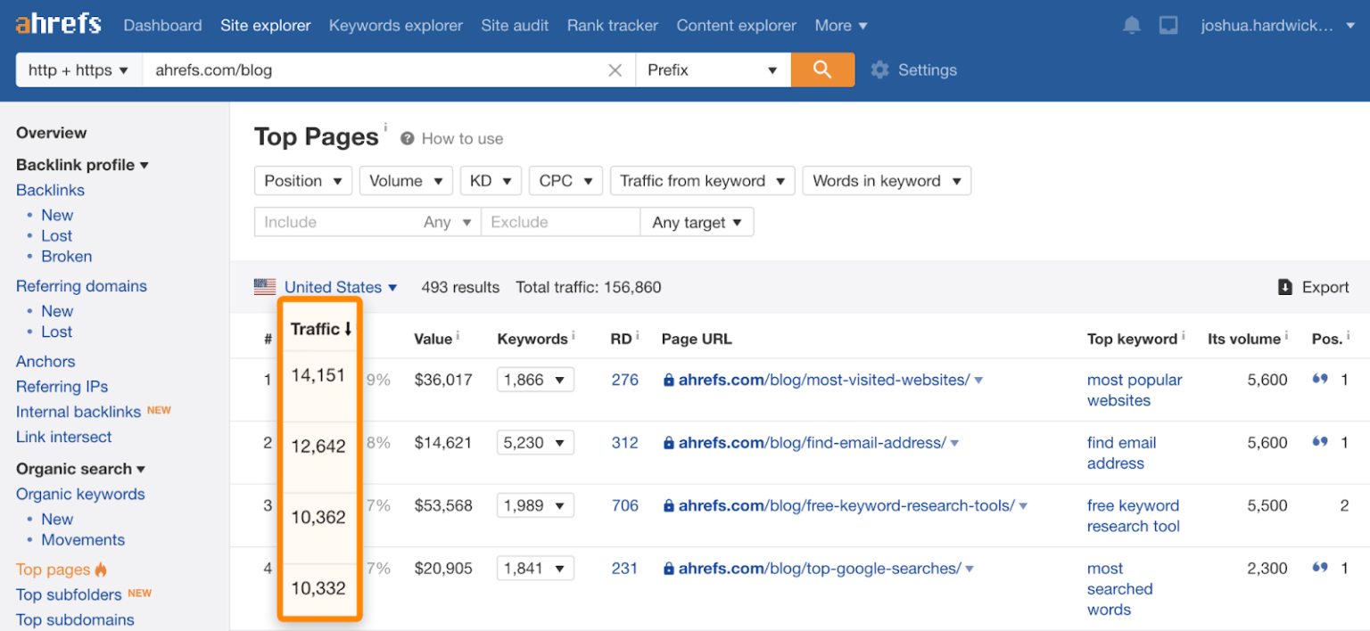Open the More menu in the navigation bar
The width and height of the screenshot is (1370, 631).
839,25
